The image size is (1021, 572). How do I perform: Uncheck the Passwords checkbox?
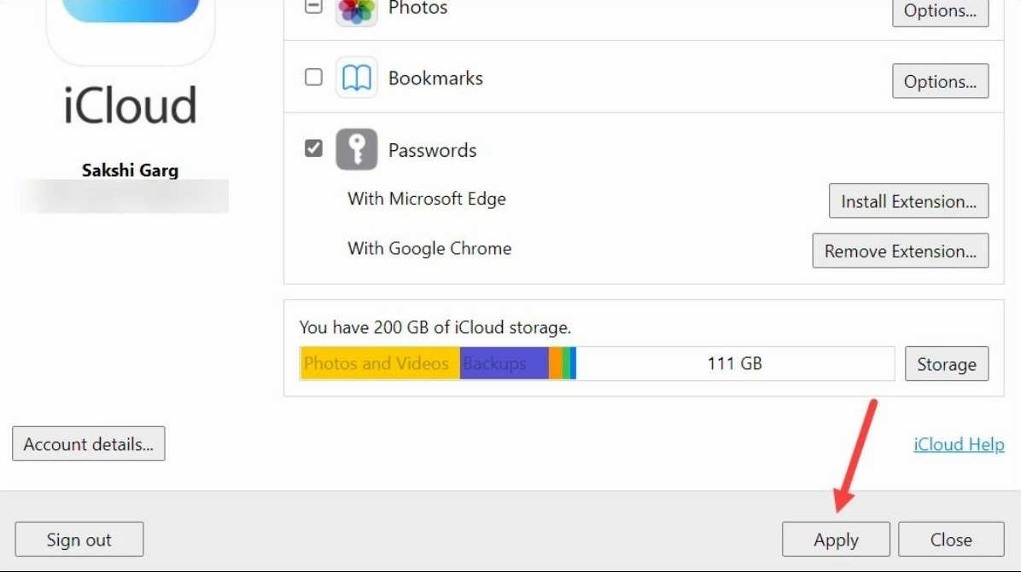[x=314, y=149]
